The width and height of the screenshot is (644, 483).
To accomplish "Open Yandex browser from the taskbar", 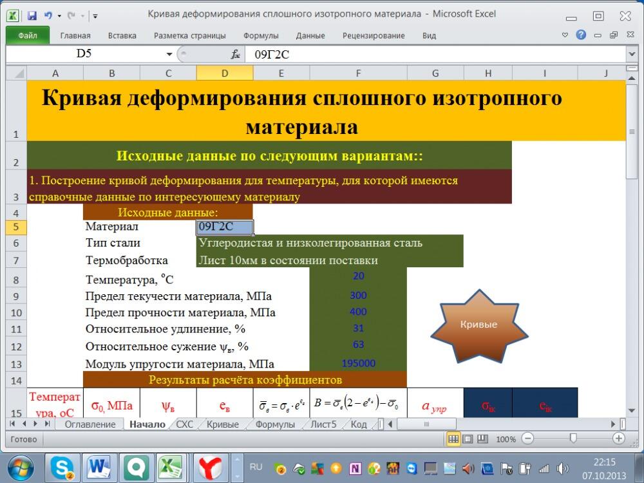I will [209, 466].
